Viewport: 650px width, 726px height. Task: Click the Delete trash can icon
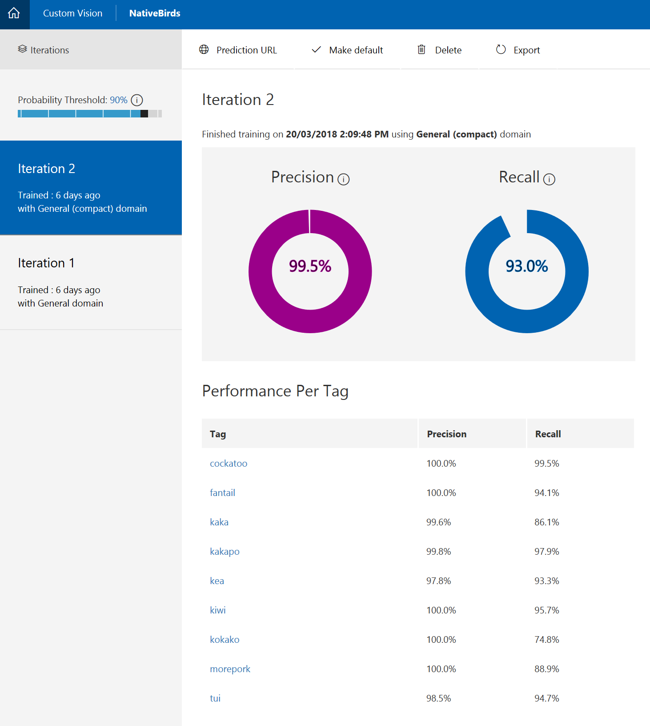point(421,49)
